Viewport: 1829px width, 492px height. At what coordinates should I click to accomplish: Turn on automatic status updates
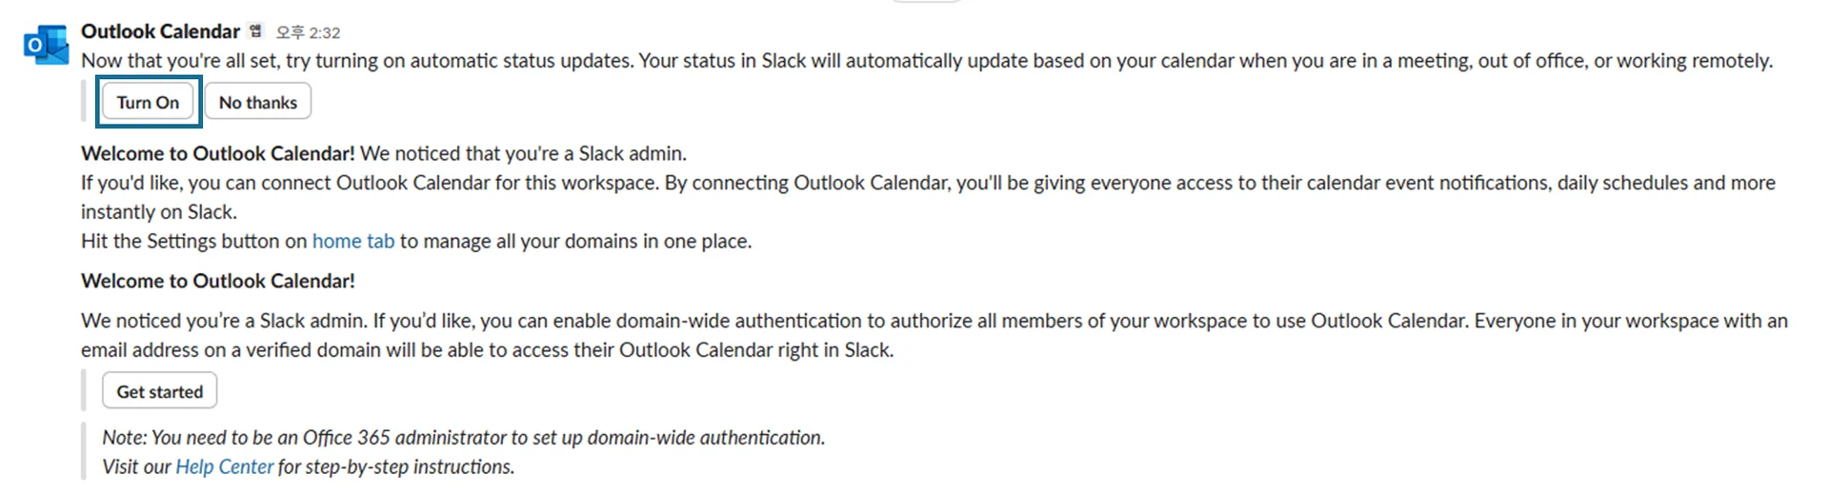point(148,103)
